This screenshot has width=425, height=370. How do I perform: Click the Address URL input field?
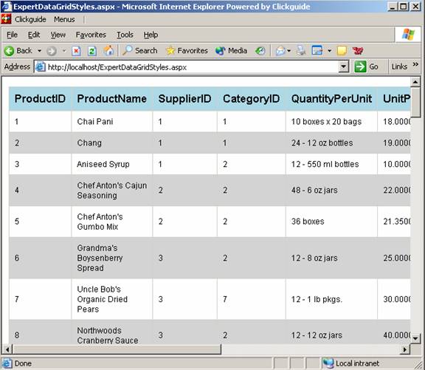[187, 66]
